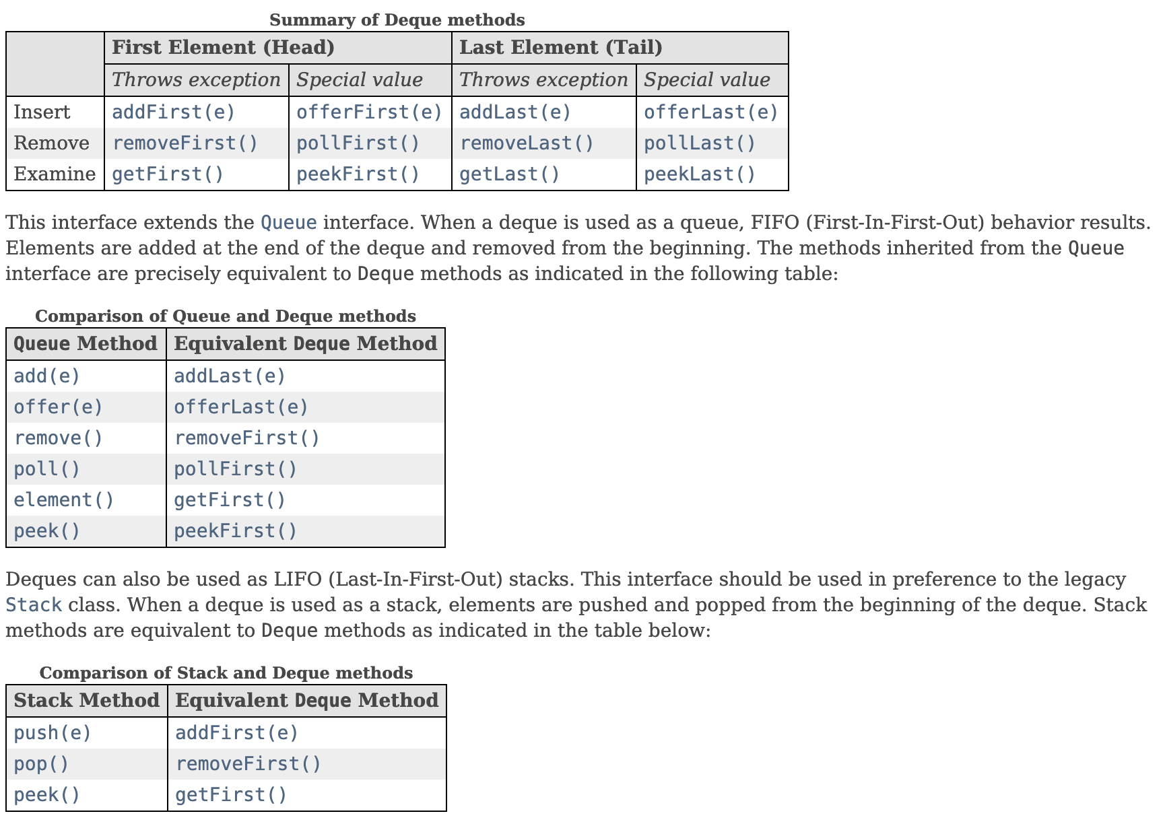Open the offer(e) queue method link
The width and height of the screenshot is (1165, 824).
point(58,407)
